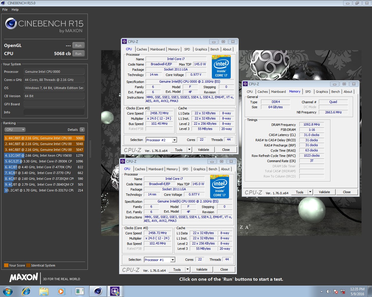372x297 pixels.
Task: Open the Help menu in Cinebench
Action: (x=15, y=10)
